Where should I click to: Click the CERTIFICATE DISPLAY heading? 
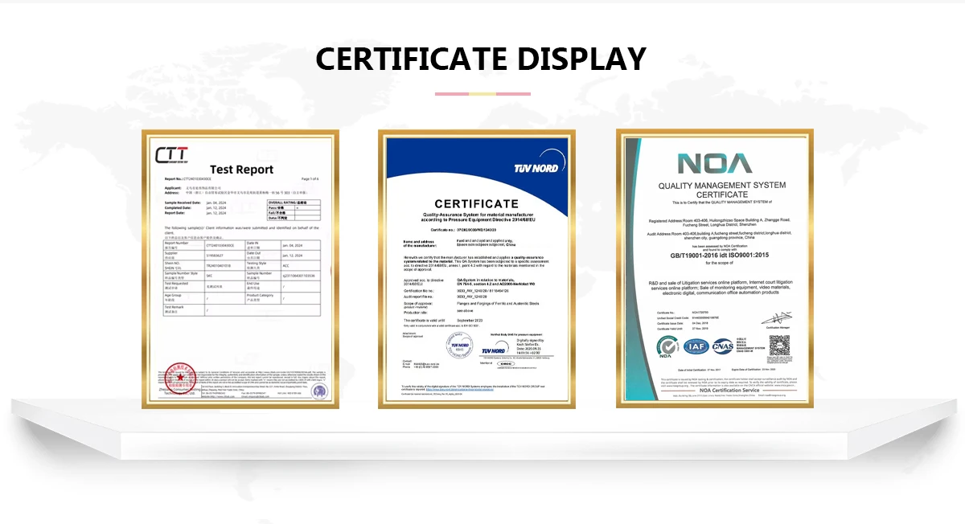click(481, 59)
